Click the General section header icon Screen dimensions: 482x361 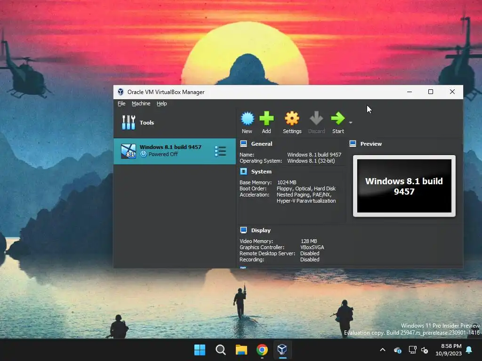(243, 144)
